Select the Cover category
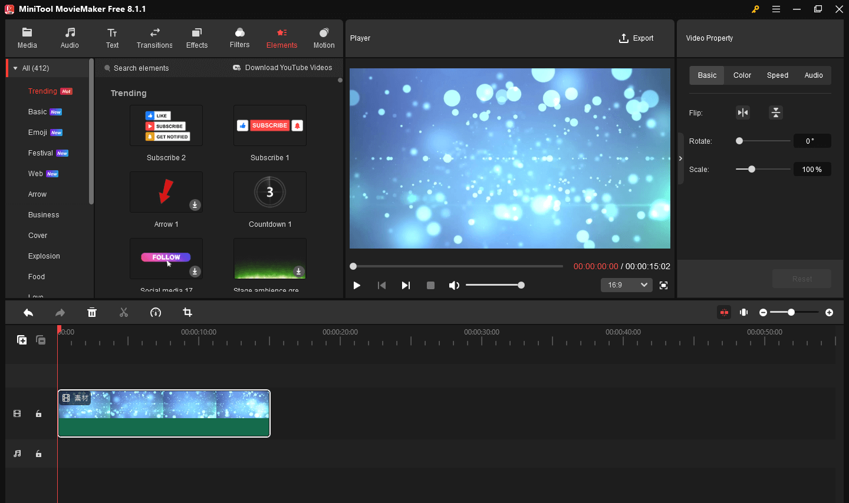849x503 pixels. point(38,236)
